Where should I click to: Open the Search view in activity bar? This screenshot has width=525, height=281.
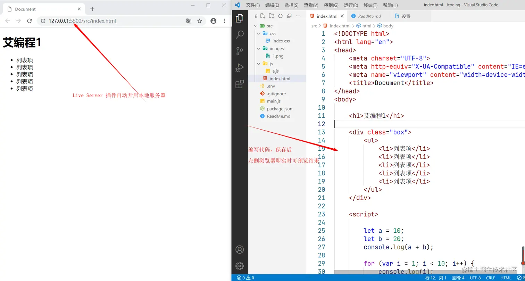click(x=240, y=34)
